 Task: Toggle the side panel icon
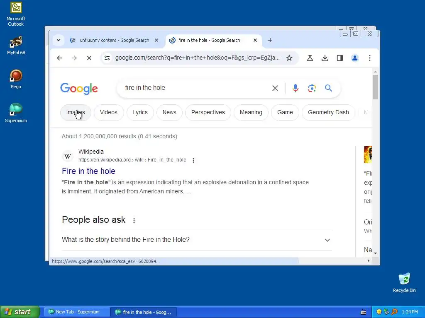(x=340, y=58)
